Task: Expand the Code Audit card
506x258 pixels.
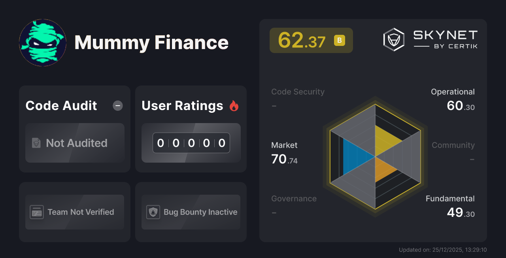Action: pos(74,105)
